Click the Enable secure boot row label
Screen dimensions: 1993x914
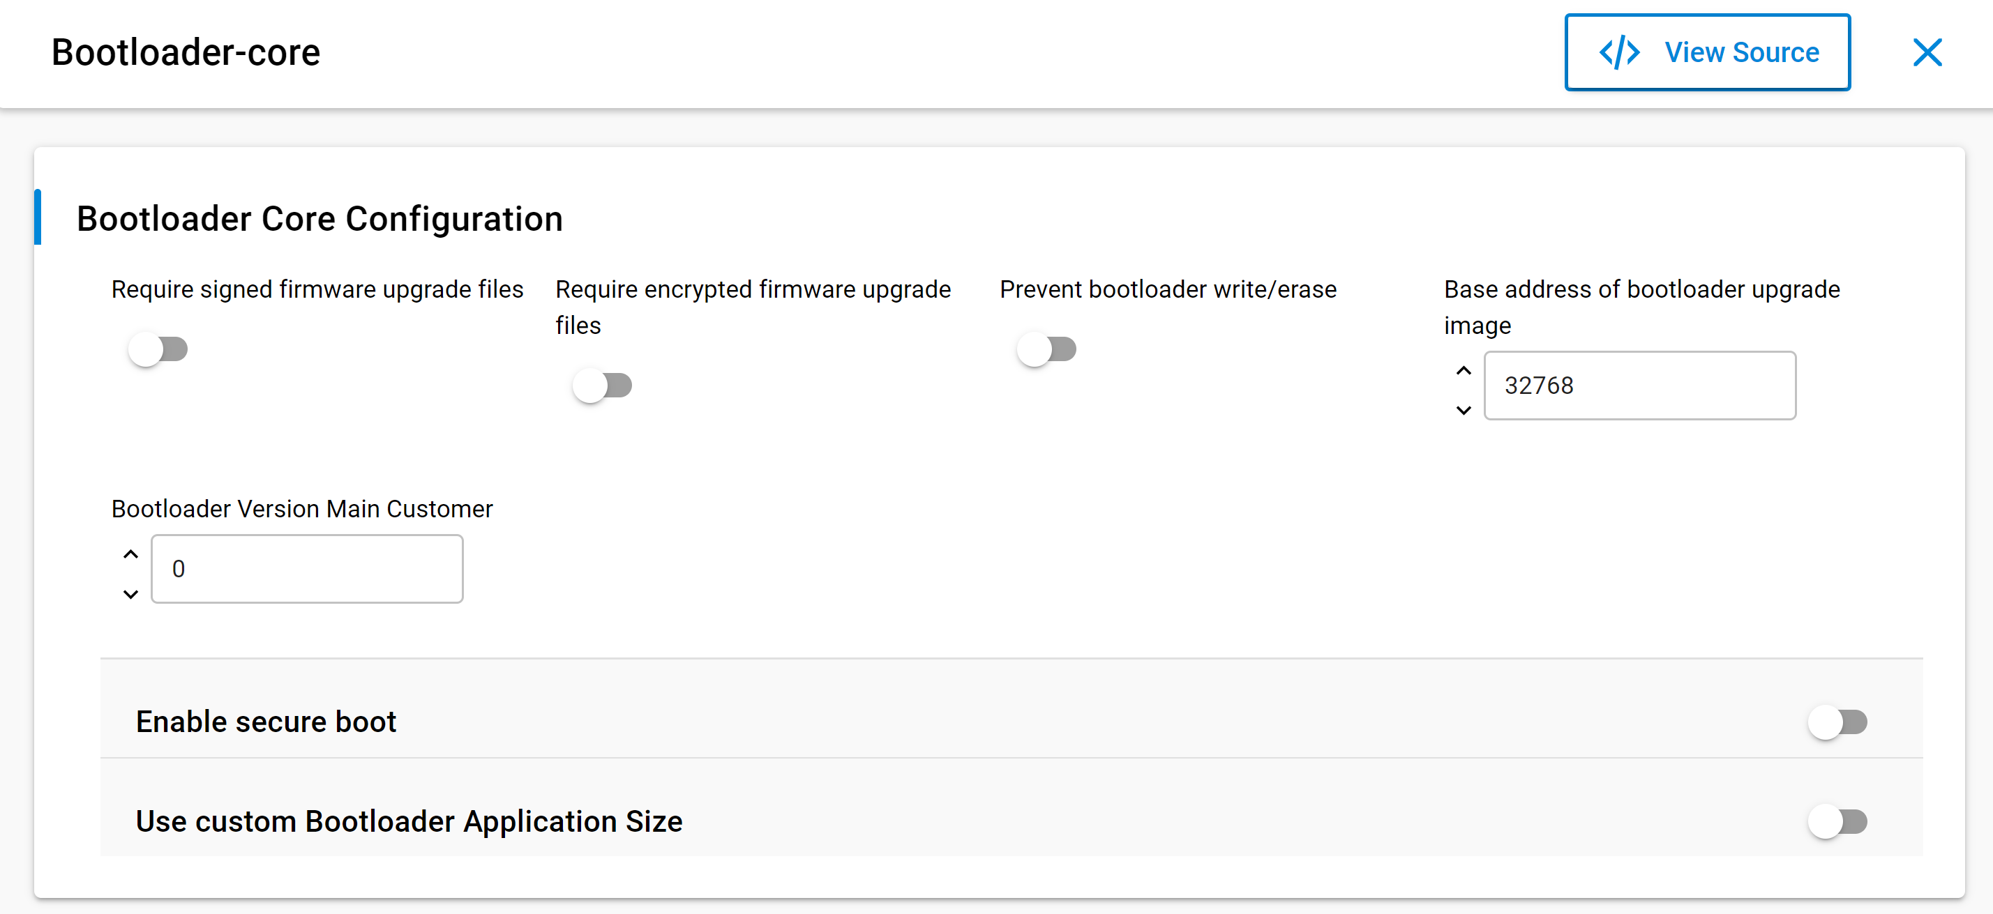[x=265, y=722]
